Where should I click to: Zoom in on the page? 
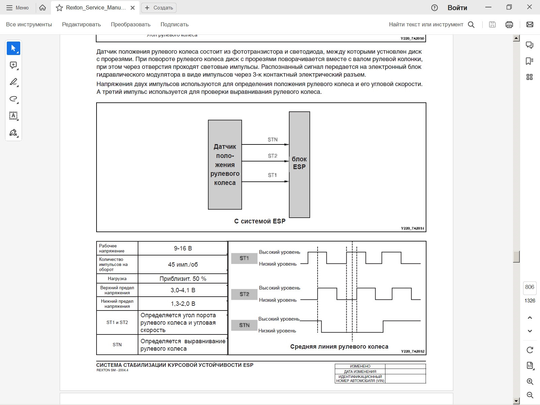[530, 382]
